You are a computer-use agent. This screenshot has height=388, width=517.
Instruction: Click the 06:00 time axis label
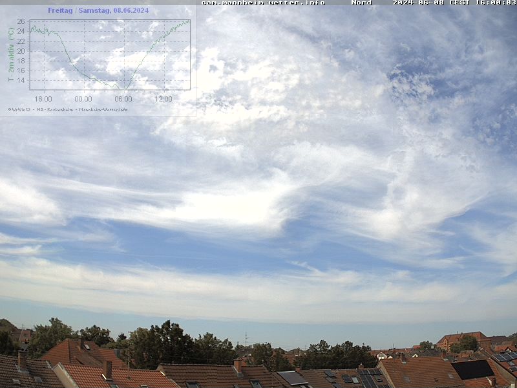(x=123, y=99)
